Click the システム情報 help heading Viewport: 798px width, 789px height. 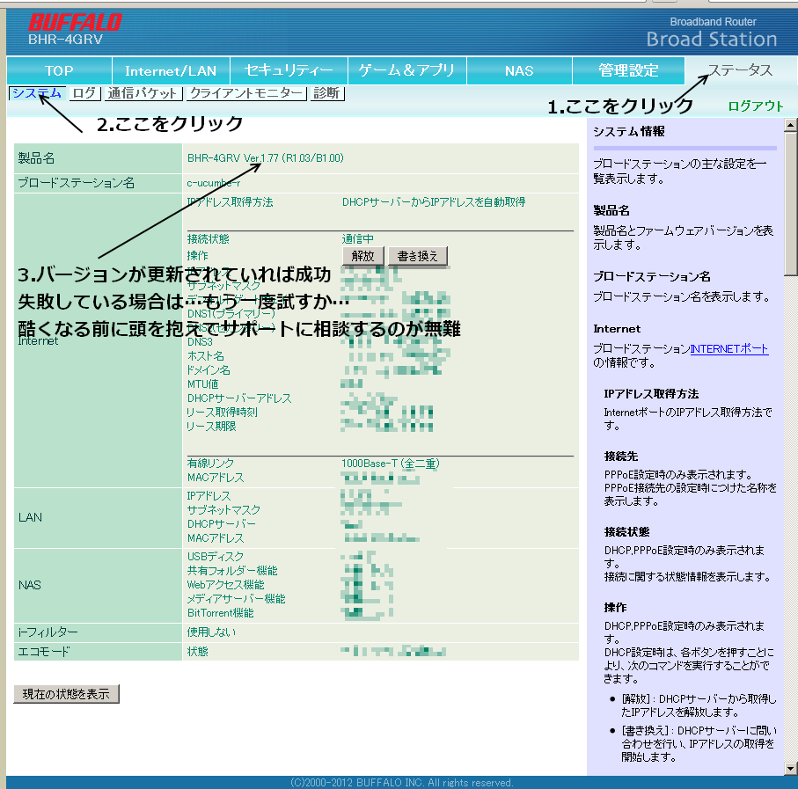pos(628,132)
